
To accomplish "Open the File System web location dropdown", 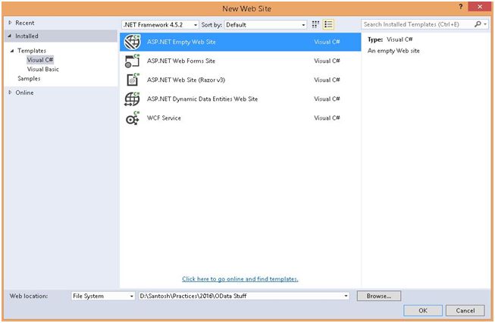I will click(x=103, y=296).
